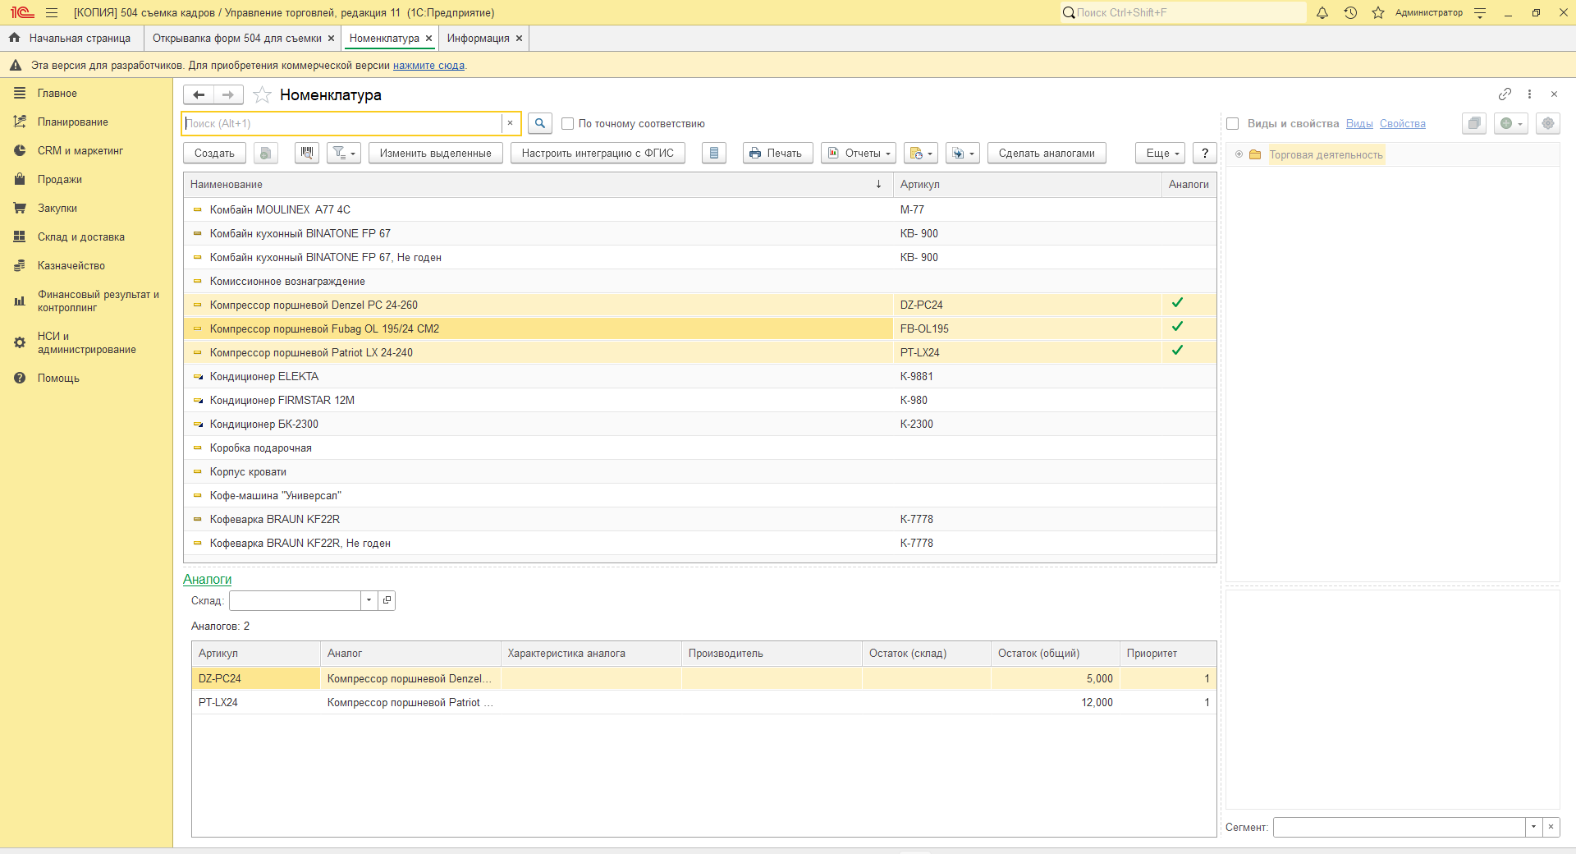Follow the нажмите сюда link
This screenshot has width=1576, height=854.
[428, 65]
